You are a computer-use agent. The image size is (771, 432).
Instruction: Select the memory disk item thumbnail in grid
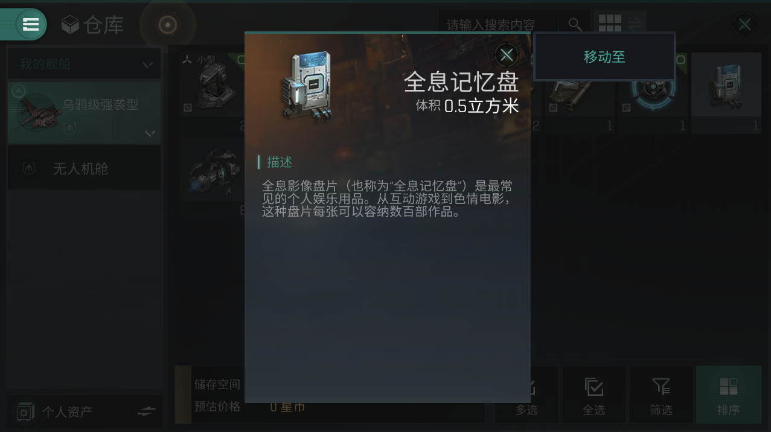click(726, 87)
